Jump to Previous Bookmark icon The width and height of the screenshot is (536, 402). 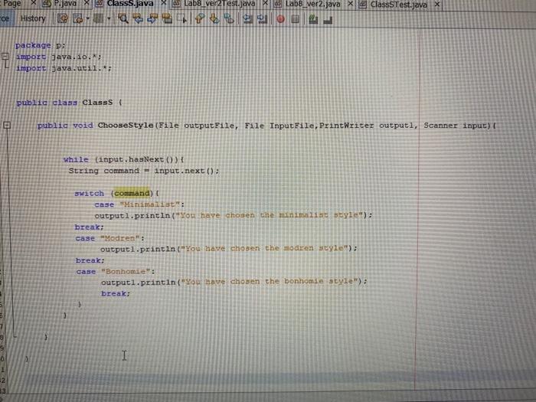[x=199, y=18]
